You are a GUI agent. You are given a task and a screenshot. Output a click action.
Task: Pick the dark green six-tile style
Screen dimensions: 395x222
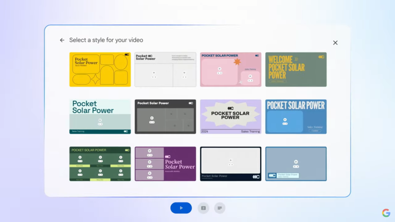pyautogui.click(x=100, y=164)
